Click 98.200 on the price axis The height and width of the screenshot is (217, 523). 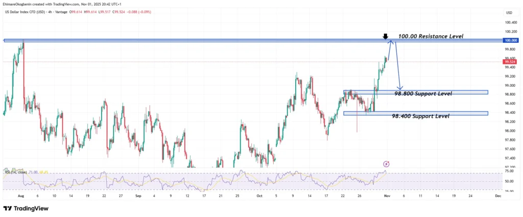coord(509,122)
